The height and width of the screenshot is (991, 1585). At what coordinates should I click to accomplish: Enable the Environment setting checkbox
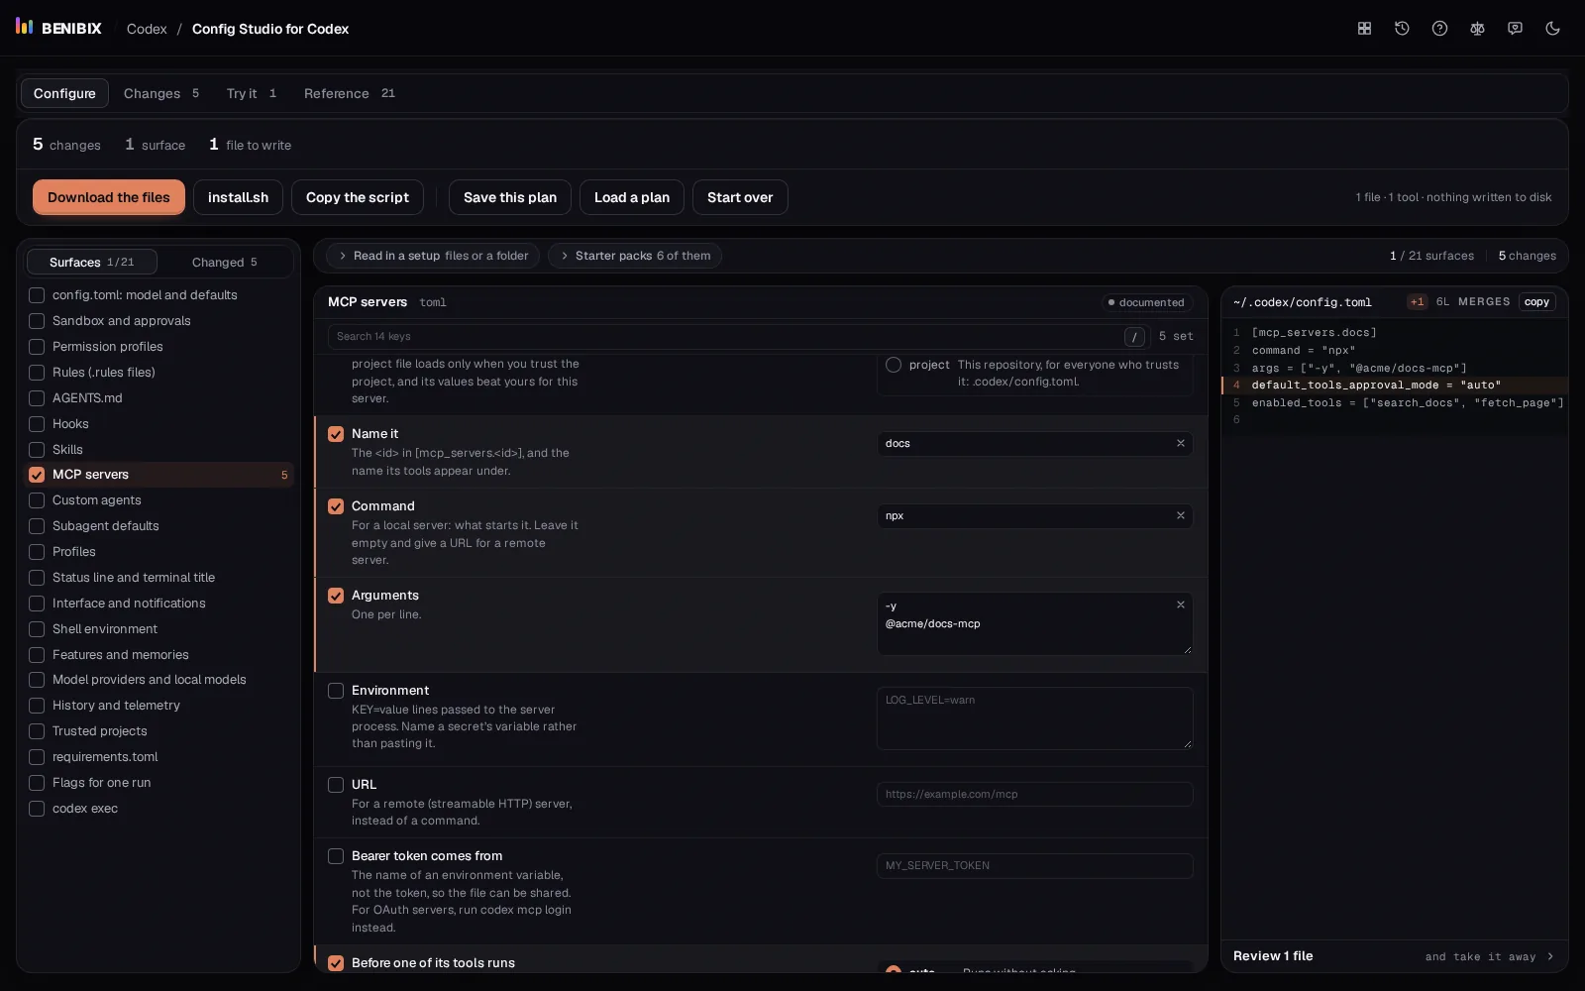[x=336, y=691]
